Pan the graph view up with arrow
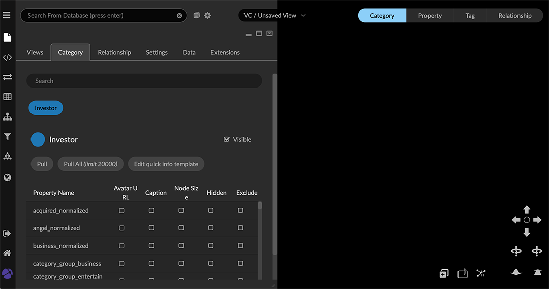This screenshot has height=289, width=549. point(527,209)
